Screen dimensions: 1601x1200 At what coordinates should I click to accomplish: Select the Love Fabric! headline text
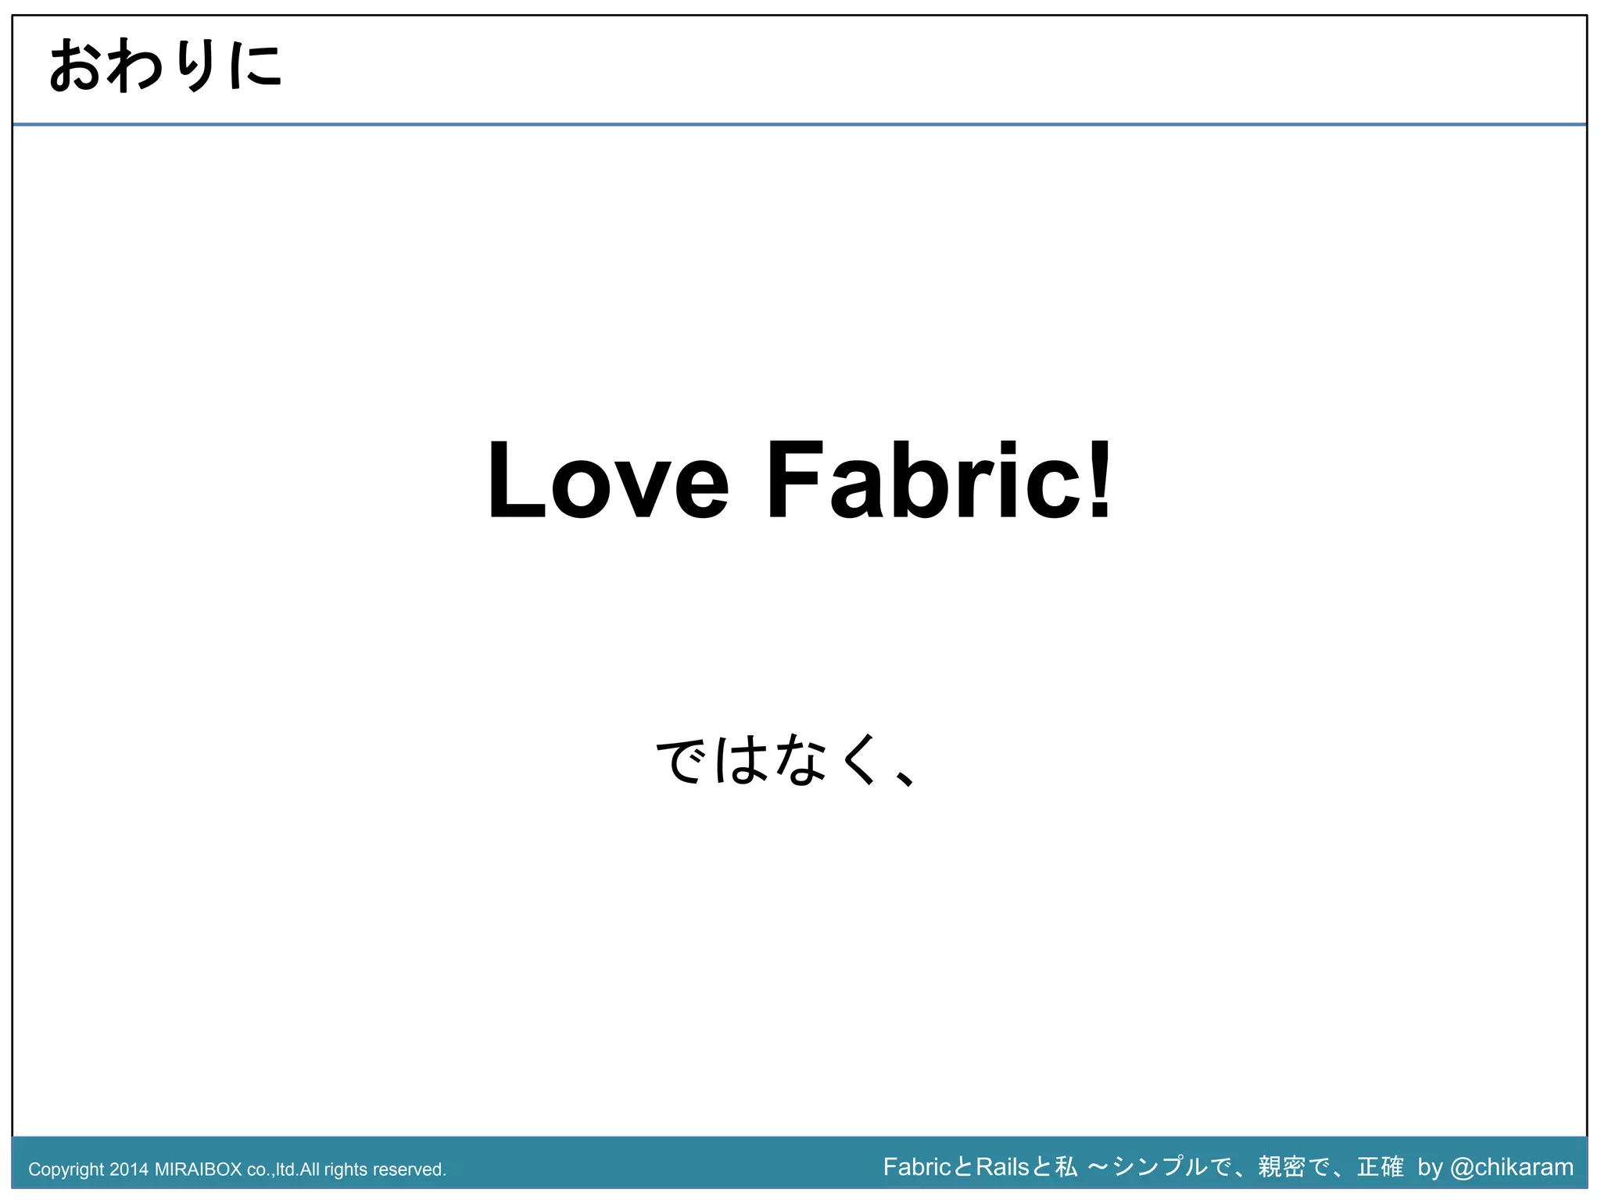pos(799,480)
